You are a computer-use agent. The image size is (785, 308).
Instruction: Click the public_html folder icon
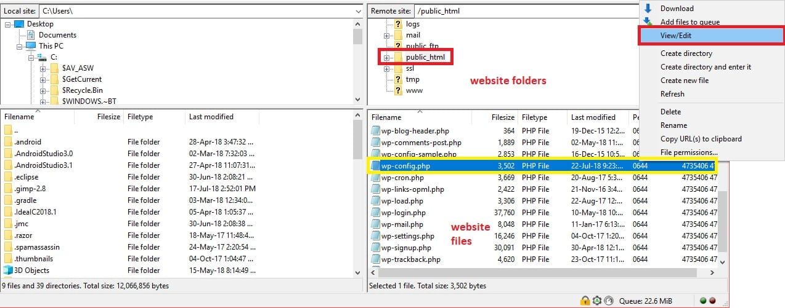click(398, 57)
